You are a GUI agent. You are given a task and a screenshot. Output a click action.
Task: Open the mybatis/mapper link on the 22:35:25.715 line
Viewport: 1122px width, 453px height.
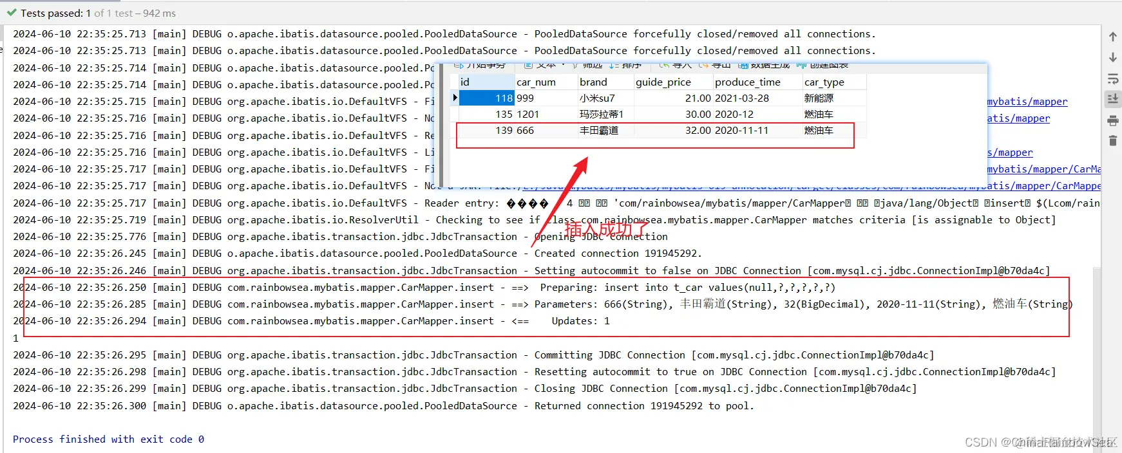[1027, 102]
